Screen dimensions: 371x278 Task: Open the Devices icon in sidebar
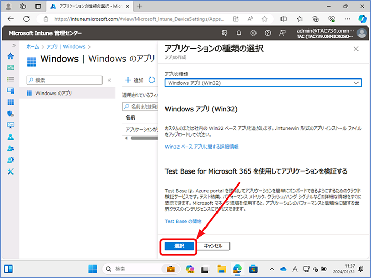(10, 90)
